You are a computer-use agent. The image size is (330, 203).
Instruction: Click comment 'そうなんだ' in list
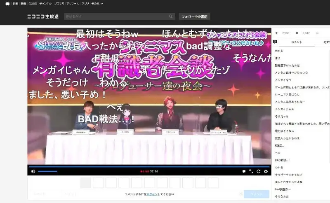coord(282,196)
